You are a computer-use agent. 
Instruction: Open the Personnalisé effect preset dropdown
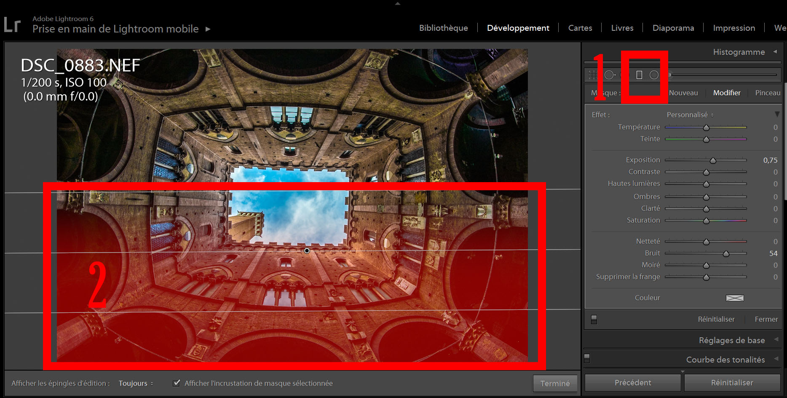pos(690,115)
